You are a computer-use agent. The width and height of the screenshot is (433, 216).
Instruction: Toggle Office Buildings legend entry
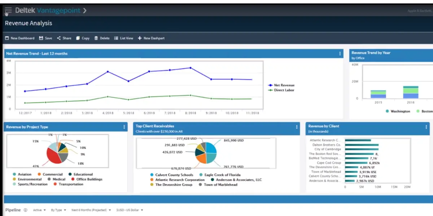[x=87, y=179]
